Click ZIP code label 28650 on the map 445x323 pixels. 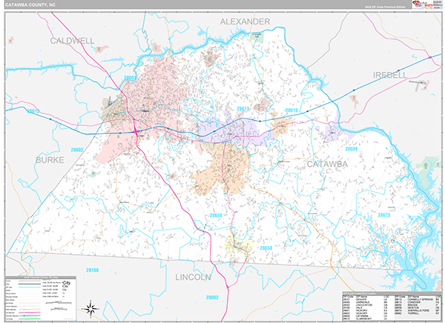[x=266, y=248]
